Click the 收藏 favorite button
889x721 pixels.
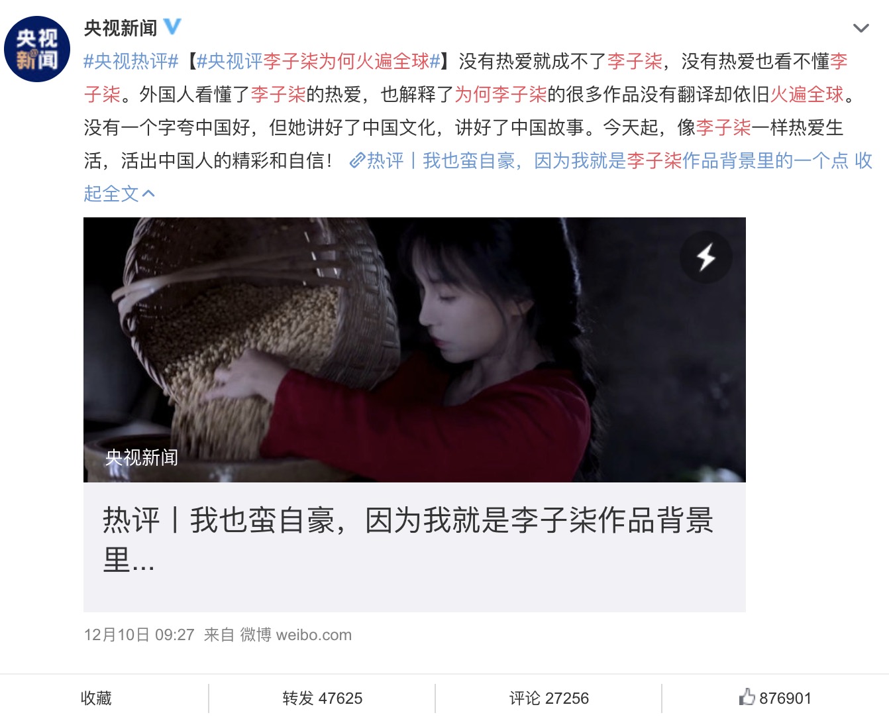tap(96, 698)
